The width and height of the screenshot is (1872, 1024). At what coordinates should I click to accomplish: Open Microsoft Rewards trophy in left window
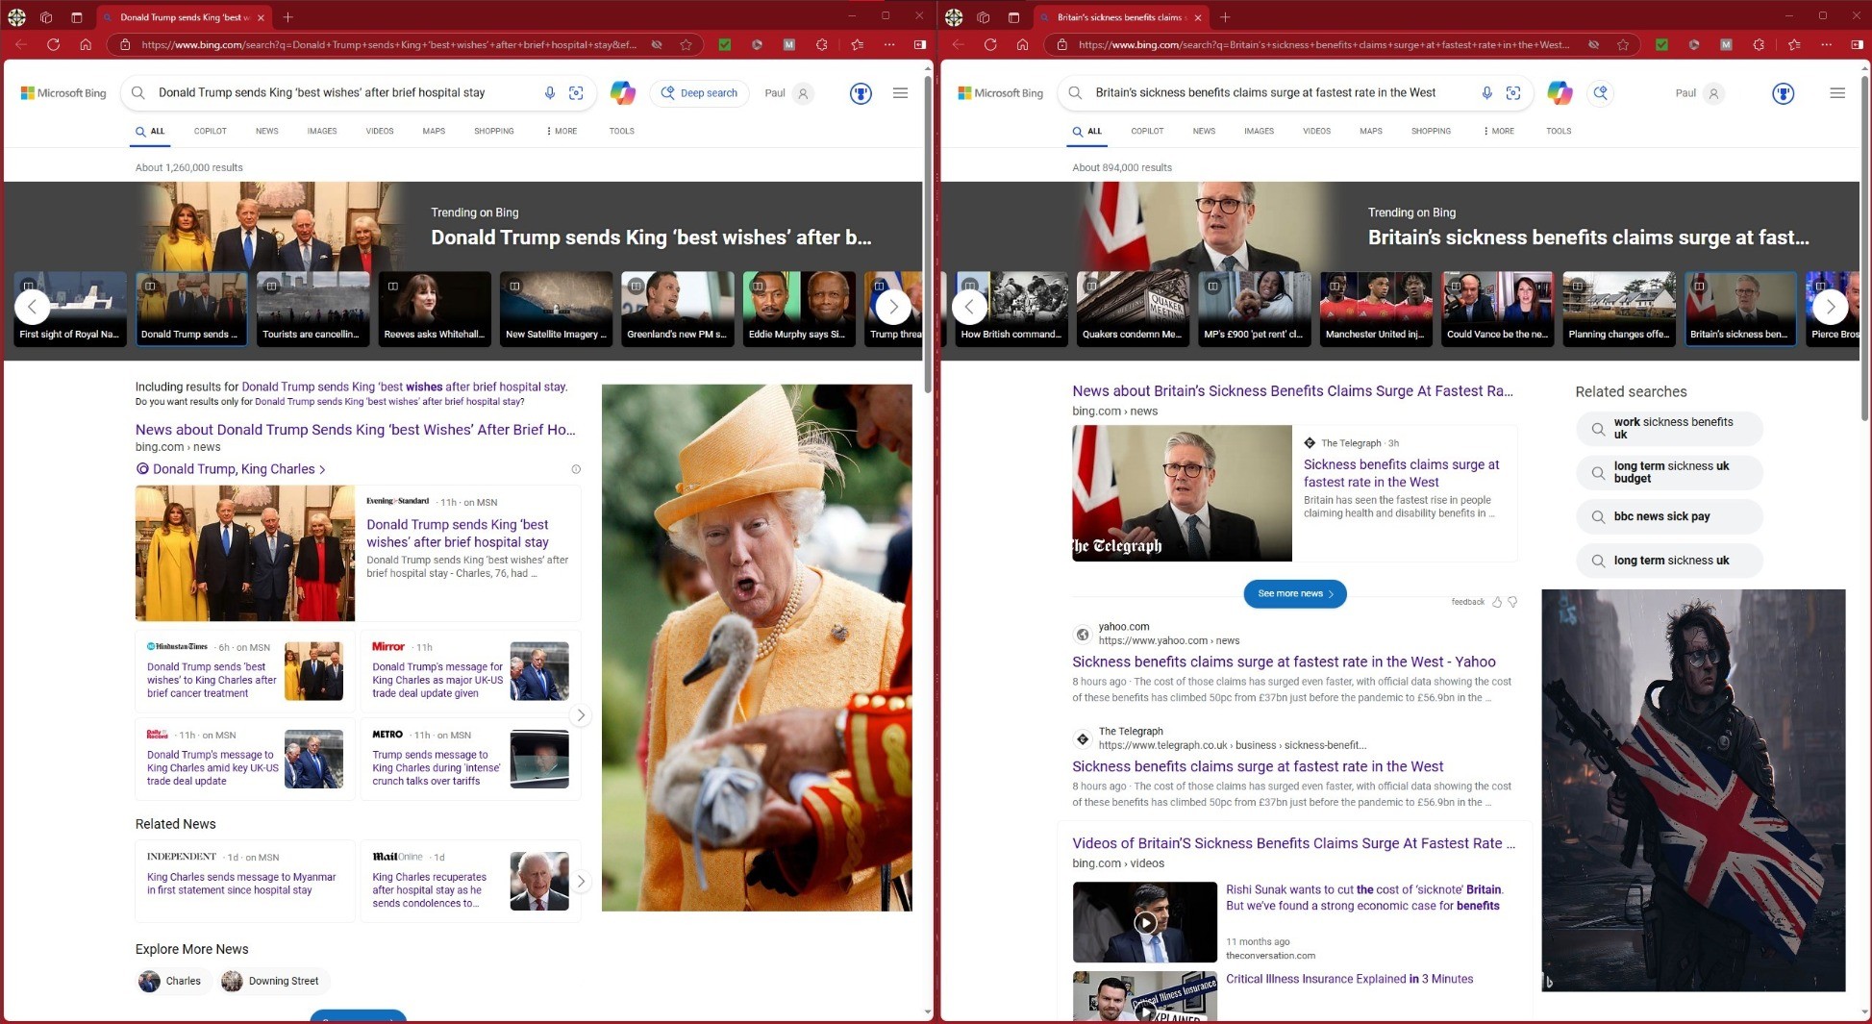(861, 93)
